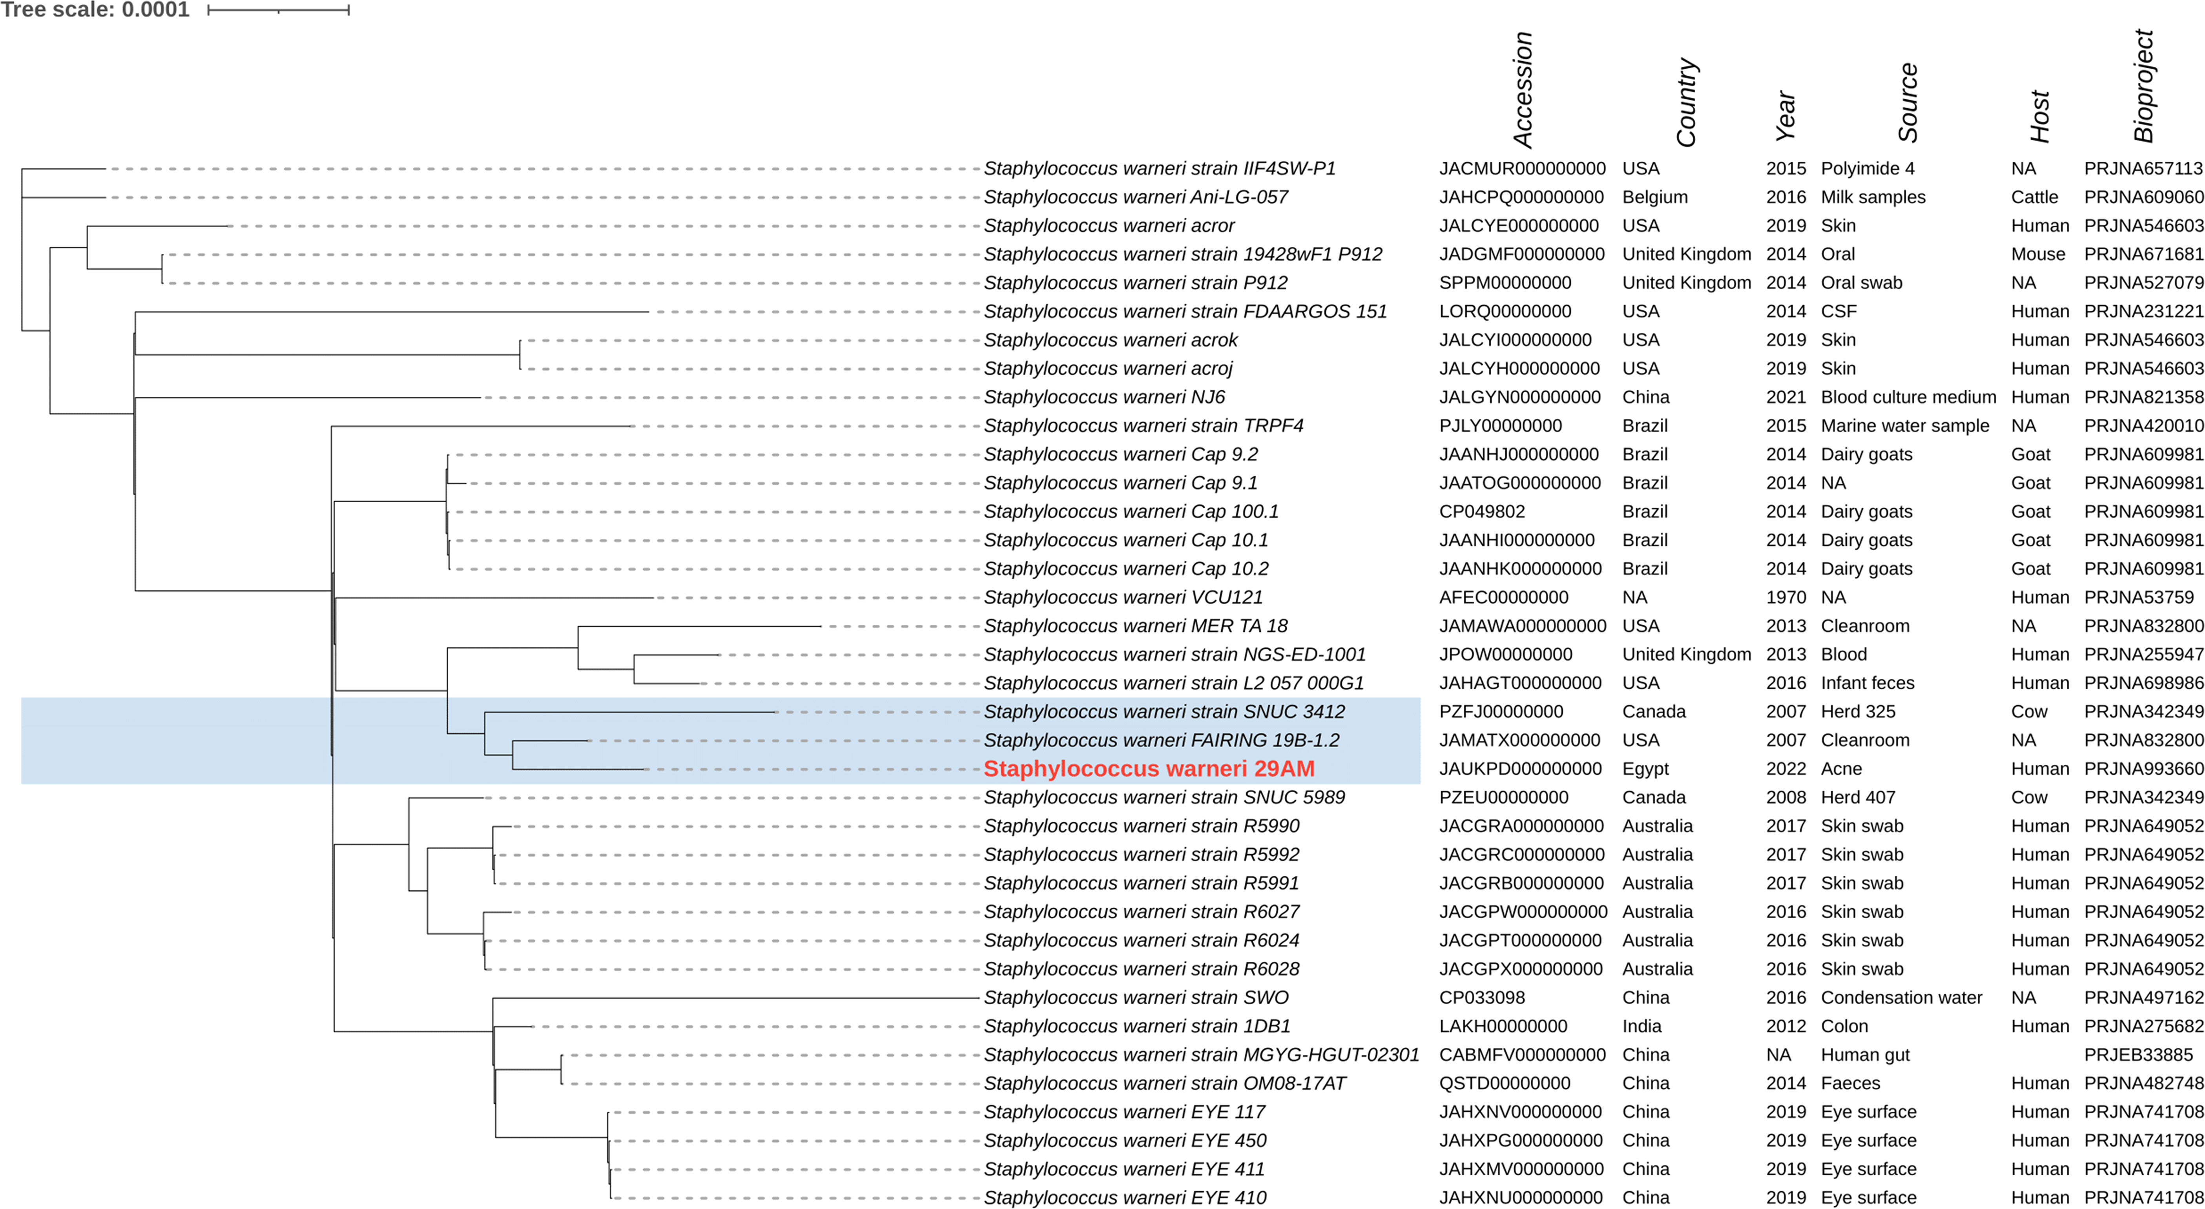This screenshot has height=1209, width=2205.
Task: Click source cell Blood culture medium
Action: coord(1908,397)
